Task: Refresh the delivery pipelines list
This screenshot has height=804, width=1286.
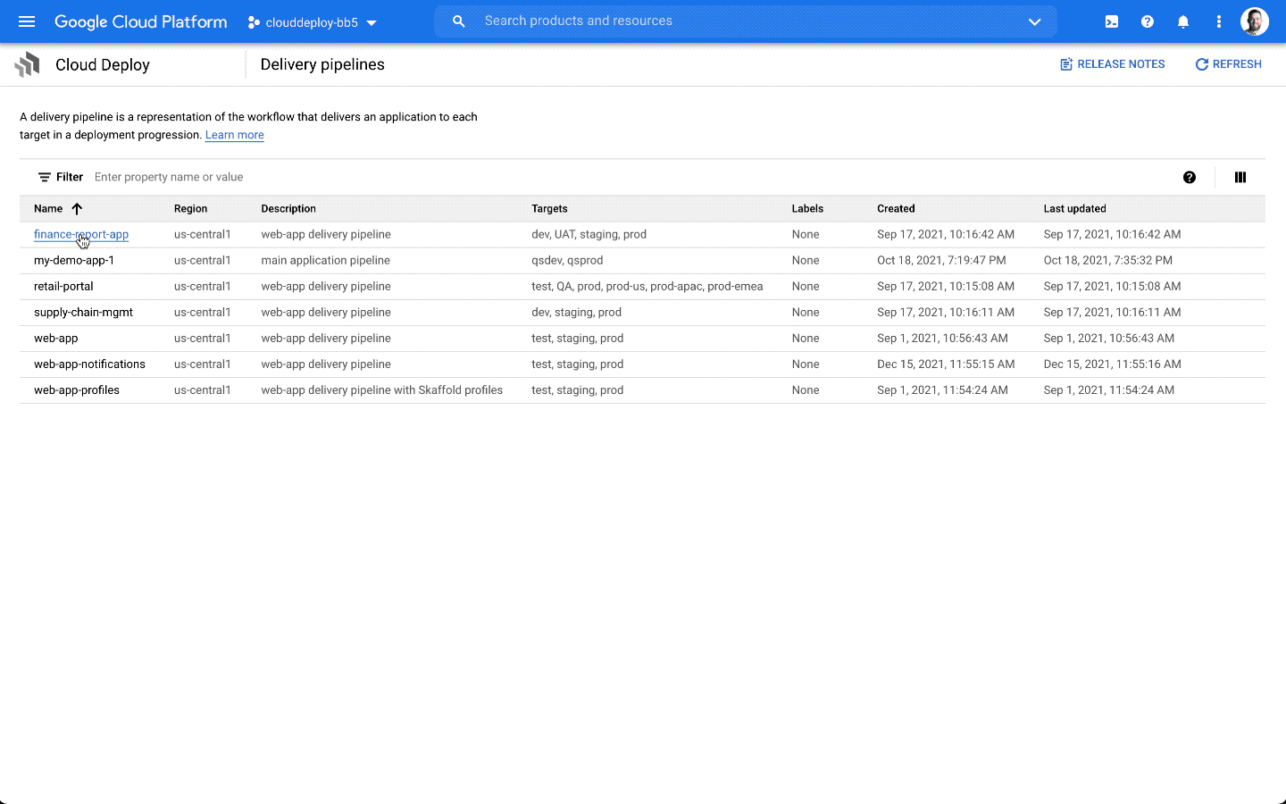Action: click(1228, 63)
